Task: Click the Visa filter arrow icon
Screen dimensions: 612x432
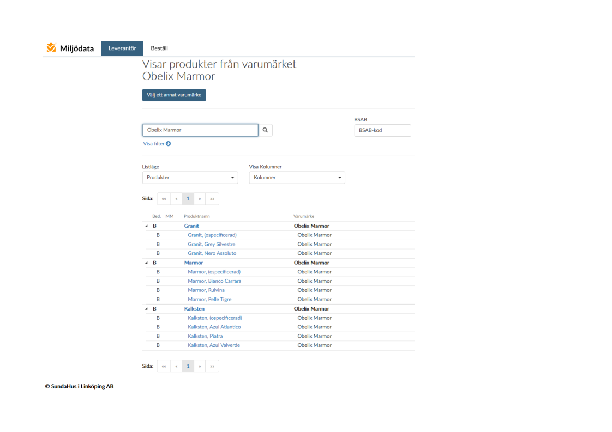Action: coord(168,144)
